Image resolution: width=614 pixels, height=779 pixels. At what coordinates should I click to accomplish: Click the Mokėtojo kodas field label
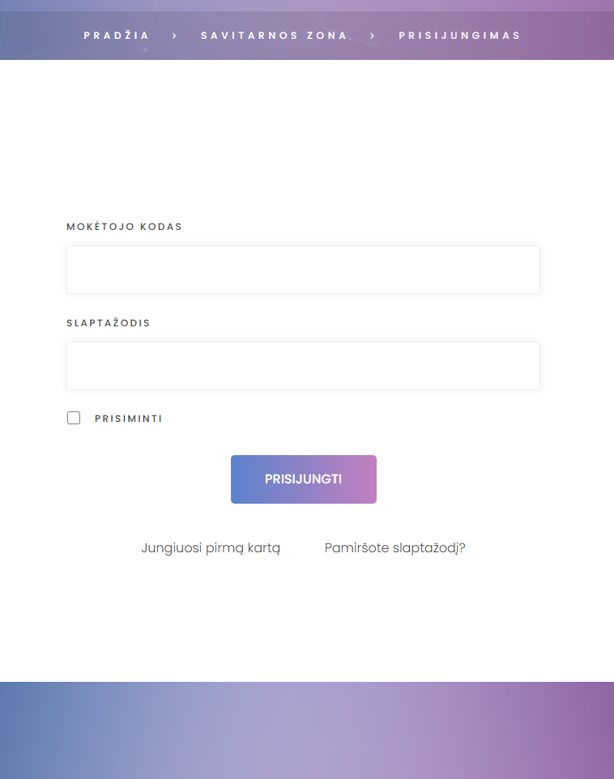click(124, 227)
